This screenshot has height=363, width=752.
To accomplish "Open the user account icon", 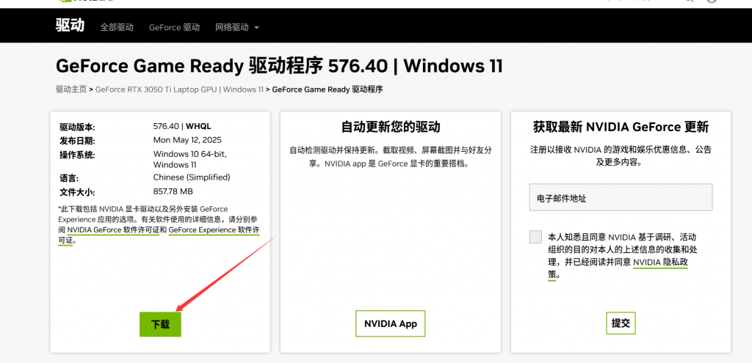I will pyautogui.click(x=710, y=1).
